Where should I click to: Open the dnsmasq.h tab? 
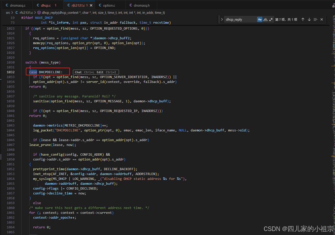point(141,5)
